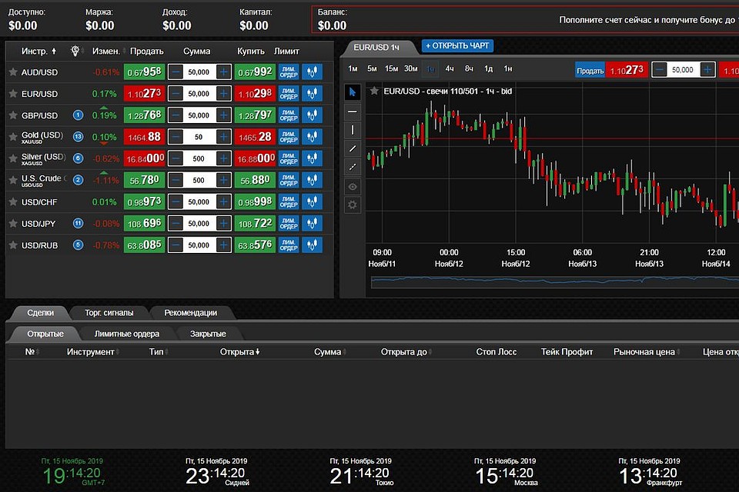Open the candlestick chart icon for GBP/USD

coord(312,115)
